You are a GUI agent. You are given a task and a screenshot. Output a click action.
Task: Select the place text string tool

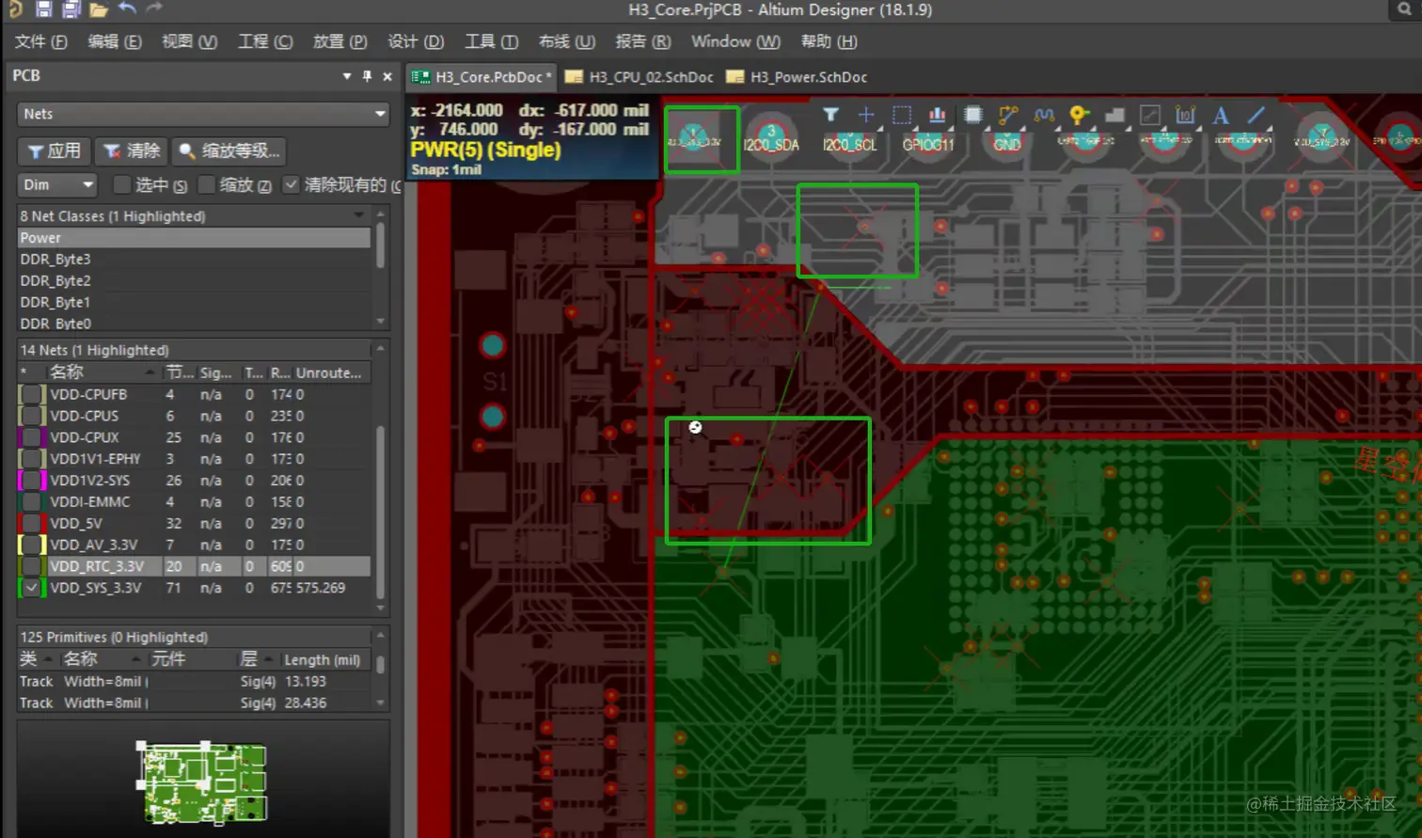(x=1221, y=116)
